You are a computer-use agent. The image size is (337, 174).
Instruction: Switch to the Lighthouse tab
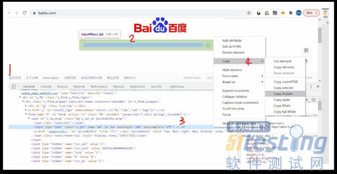[x=176, y=87]
